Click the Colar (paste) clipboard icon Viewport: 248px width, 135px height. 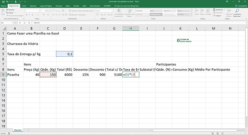[3, 11]
